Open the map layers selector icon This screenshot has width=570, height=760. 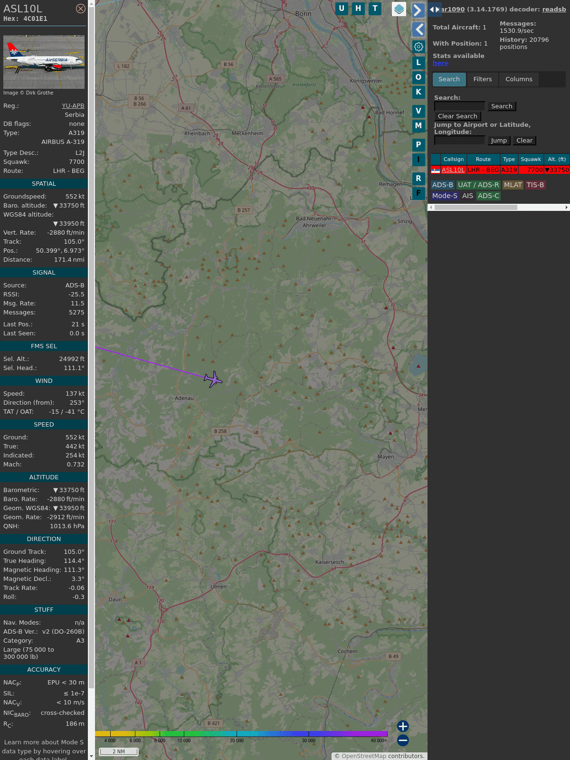click(399, 9)
